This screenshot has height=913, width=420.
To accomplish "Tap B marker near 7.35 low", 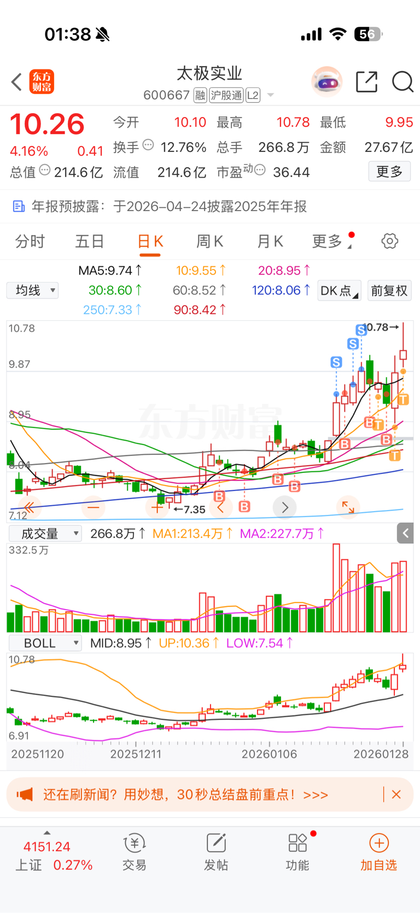I will 219,496.
